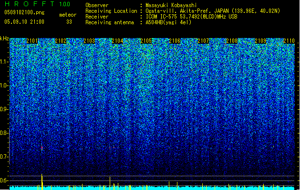
Task: Click the date stamp 05.09.10 21:00
Action: (x=24, y=22)
